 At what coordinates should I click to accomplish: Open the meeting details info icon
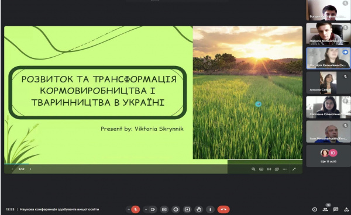coord(315,209)
